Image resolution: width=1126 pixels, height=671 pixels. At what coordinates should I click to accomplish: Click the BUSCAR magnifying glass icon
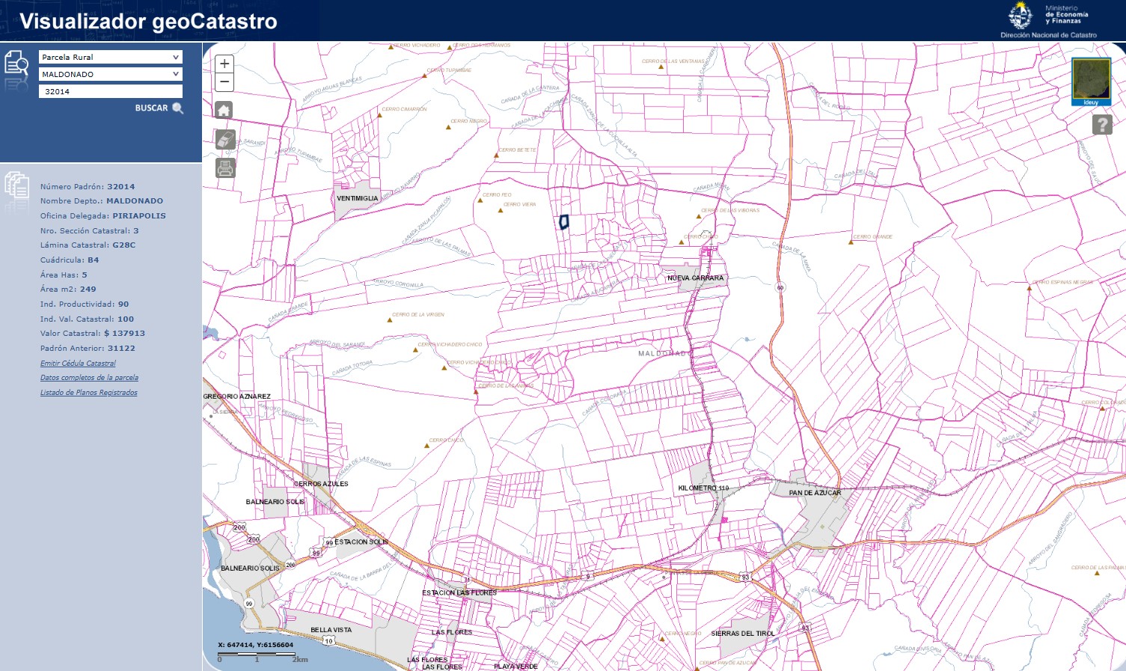[177, 108]
